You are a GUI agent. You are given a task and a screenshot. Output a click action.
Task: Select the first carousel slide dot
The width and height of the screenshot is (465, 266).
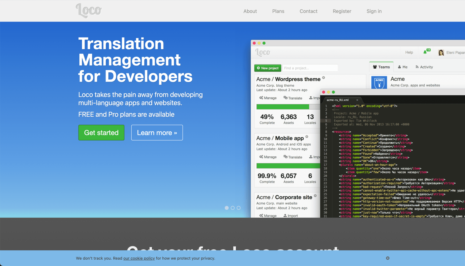[x=227, y=208]
